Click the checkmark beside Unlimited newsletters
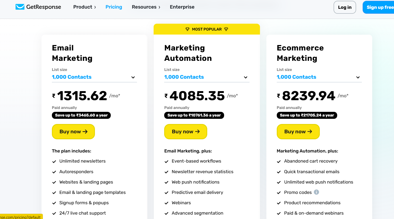This screenshot has width=394, height=219. (x=54, y=162)
